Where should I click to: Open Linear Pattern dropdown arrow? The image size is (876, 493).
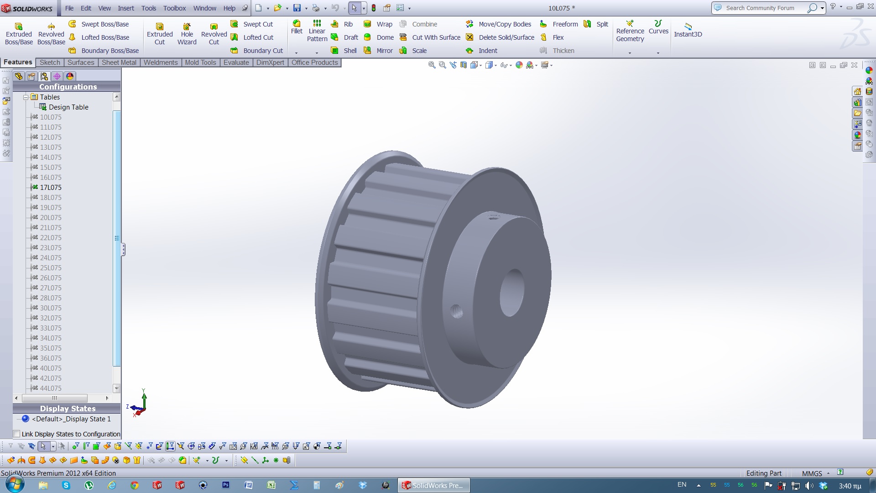tap(317, 53)
